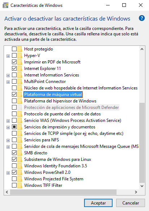Open the blue help question mark icon

pos(142,18)
